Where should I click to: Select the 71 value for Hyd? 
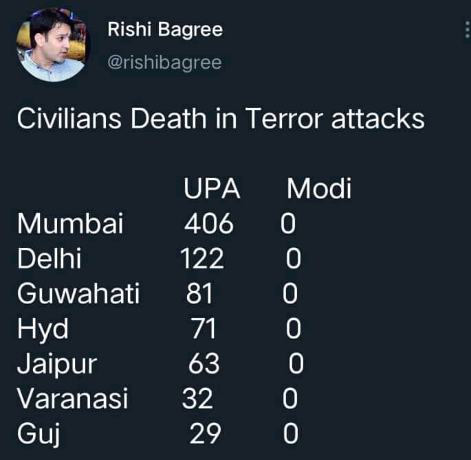coord(204,328)
